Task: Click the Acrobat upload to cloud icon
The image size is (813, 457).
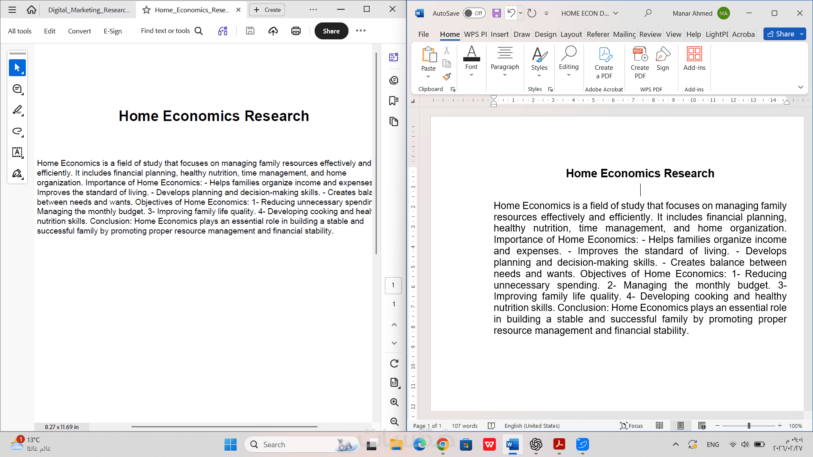Action: tap(273, 31)
